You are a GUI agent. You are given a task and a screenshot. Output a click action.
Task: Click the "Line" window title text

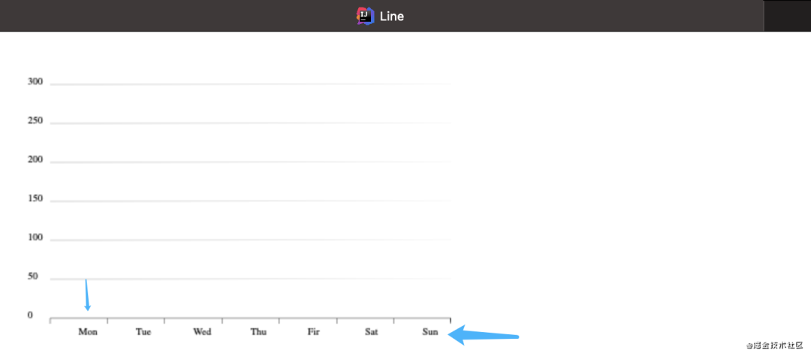point(391,16)
